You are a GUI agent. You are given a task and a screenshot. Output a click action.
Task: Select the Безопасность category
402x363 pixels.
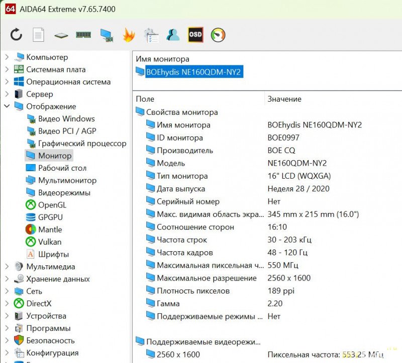[44, 341]
